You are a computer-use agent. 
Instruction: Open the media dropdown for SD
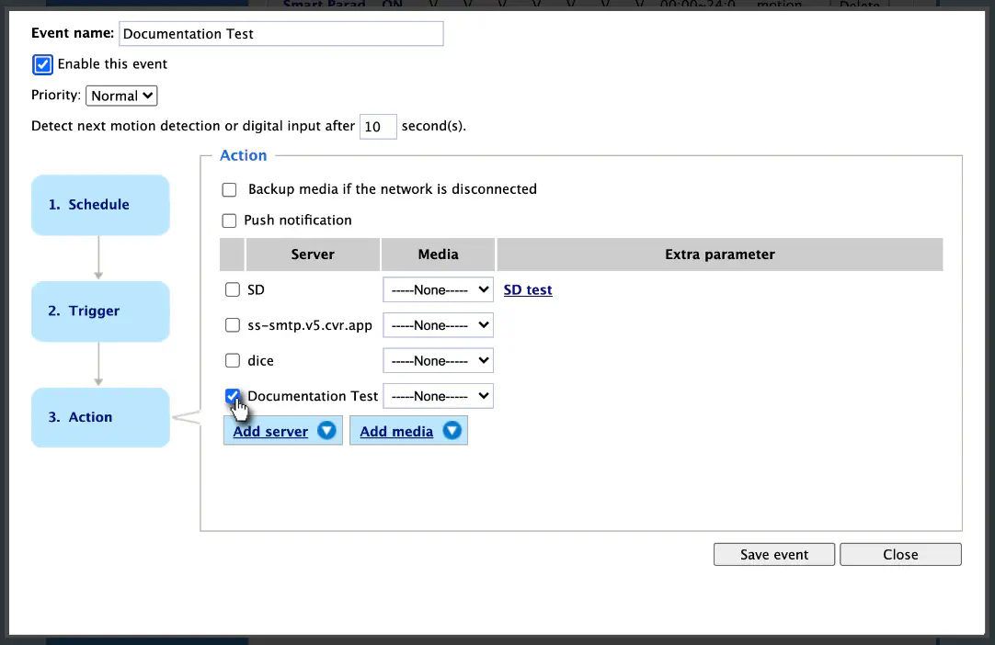438,289
